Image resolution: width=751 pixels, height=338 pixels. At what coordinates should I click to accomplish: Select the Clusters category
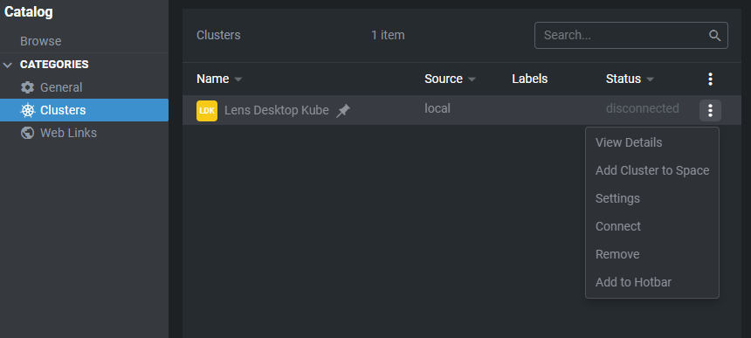point(85,110)
